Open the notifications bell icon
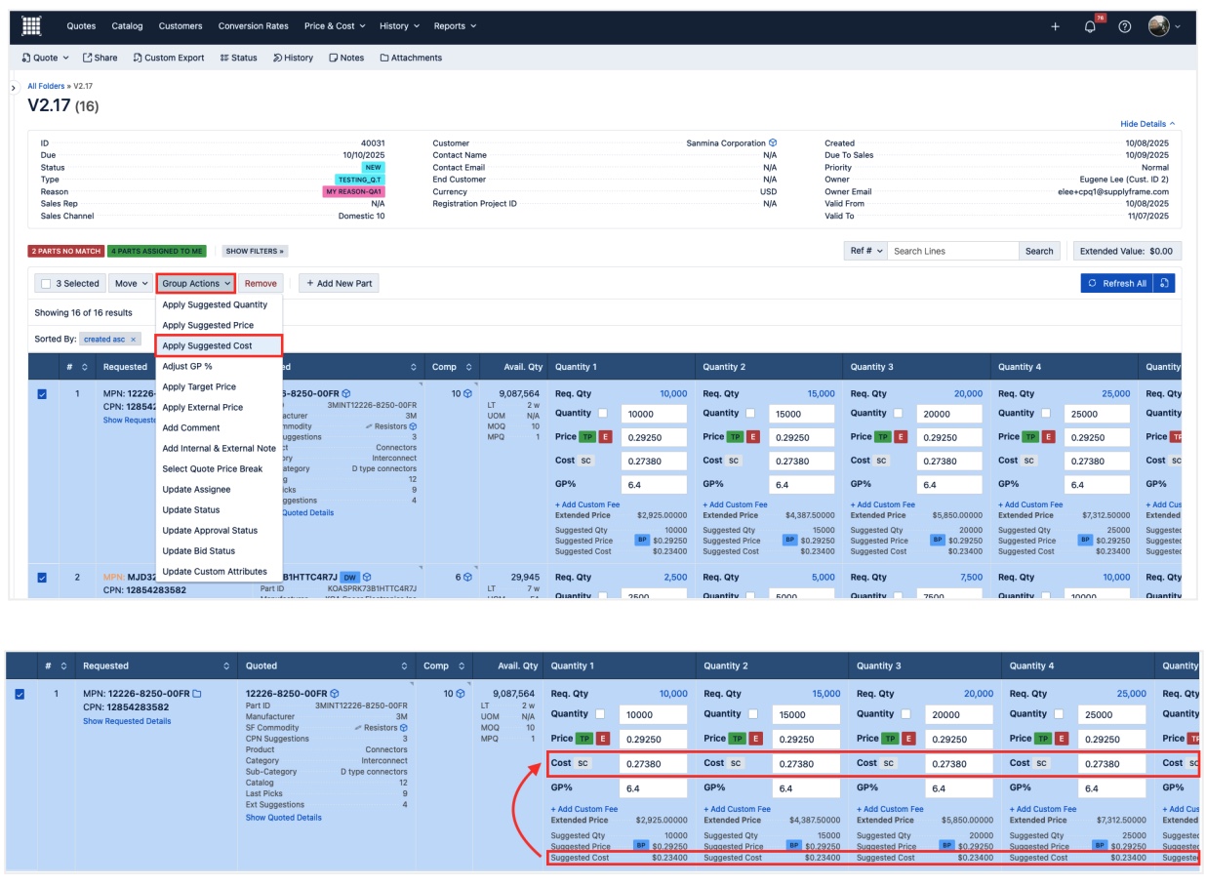The height and width of the screenshot is (886, 1206). (x=1090, y=26)
